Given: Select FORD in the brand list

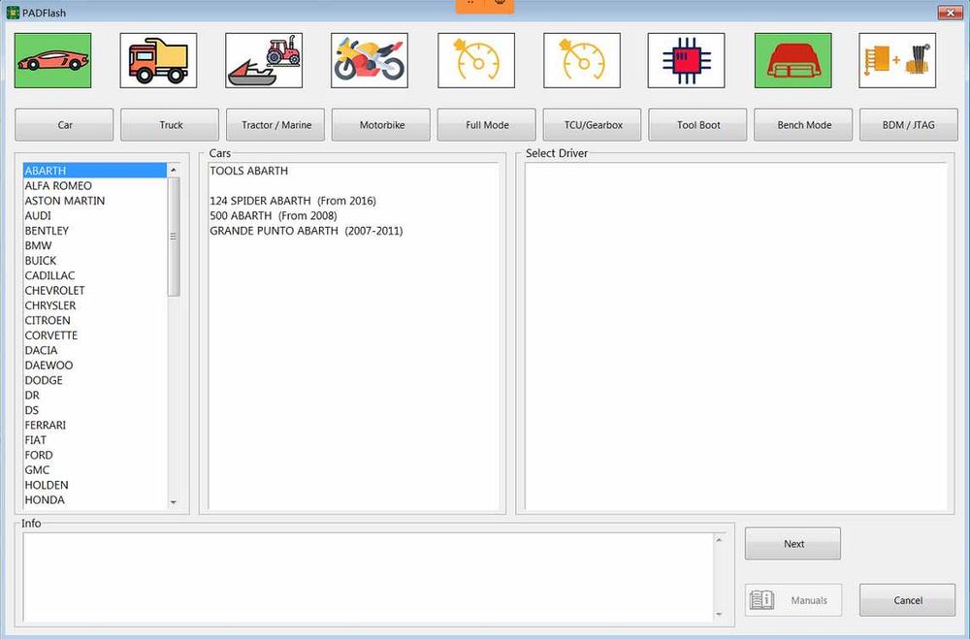Looking at the screenshot, I should (95, 455).
